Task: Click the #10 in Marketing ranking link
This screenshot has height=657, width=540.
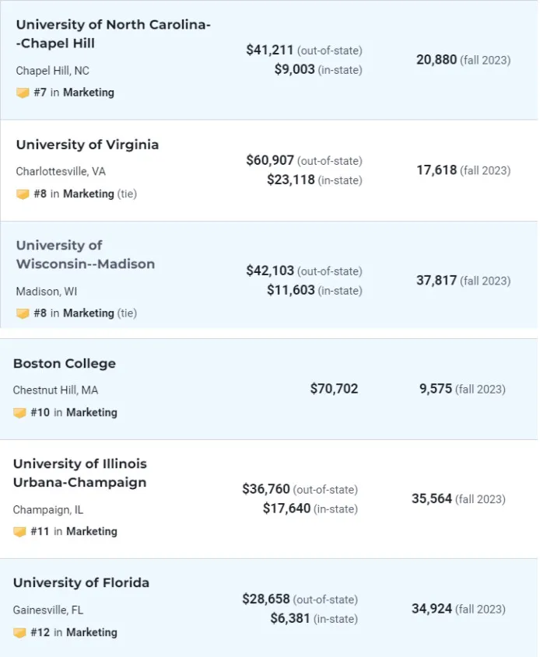Action: pos(74,413)
